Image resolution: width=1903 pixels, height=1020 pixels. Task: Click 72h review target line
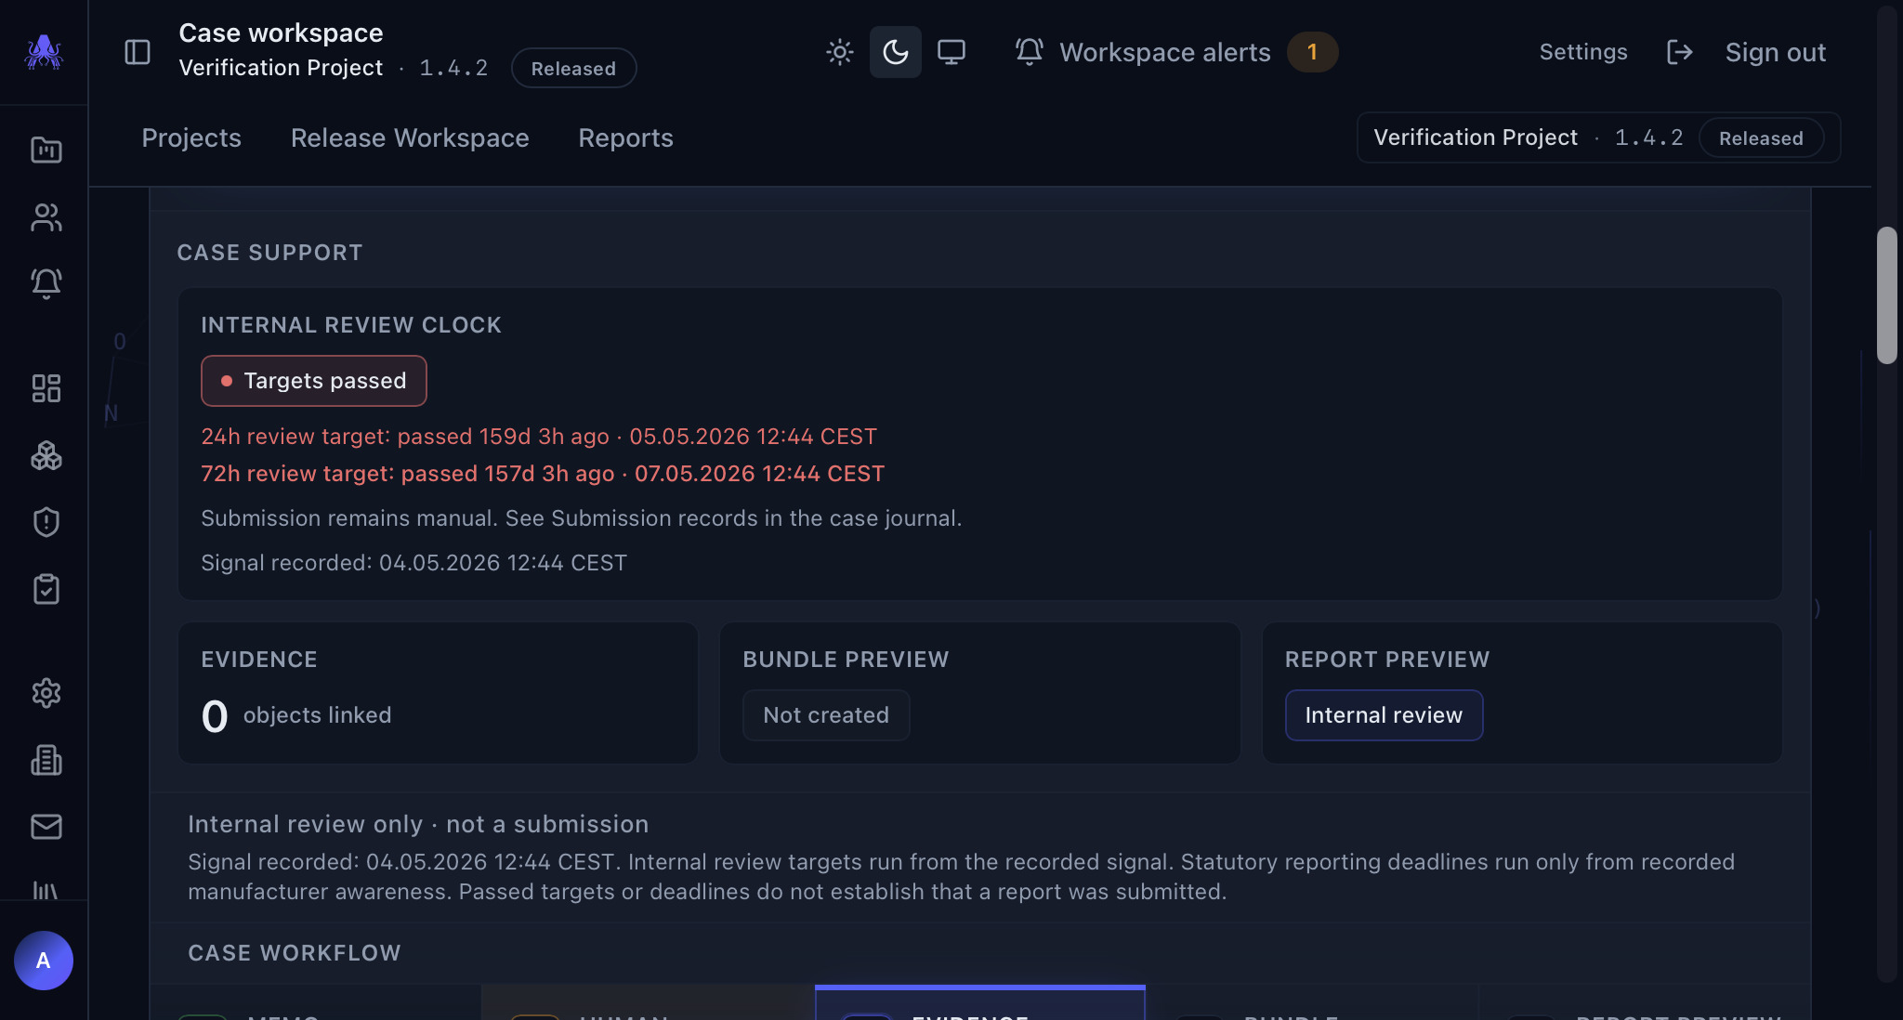point(543,474)
